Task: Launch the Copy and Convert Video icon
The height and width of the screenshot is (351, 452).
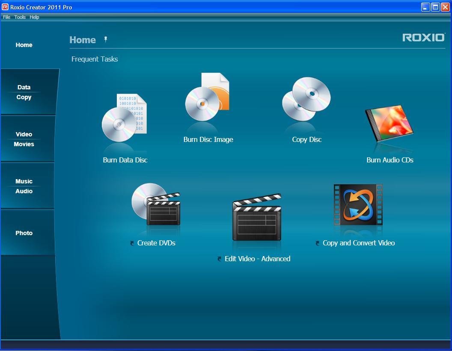Action: coord(358,205)
